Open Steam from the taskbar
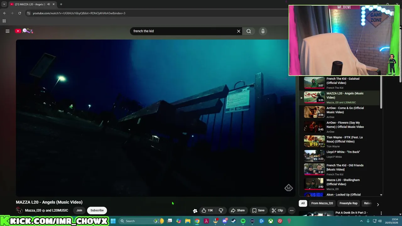The width and height of the screenshot is (402, 226). coord(233,221)
